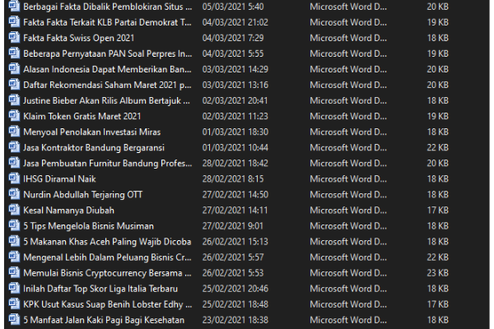Click the Word icon for Memulai Bisnis Cryptocurrency Bersama
Viewport: 494px width, 329px height.
tap(14, 272)
